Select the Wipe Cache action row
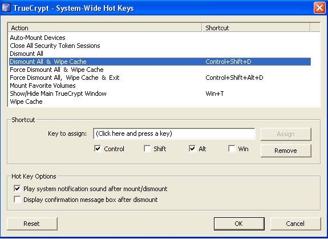The width and height of the screenshot is (328, 239). (x=160, y=102)
